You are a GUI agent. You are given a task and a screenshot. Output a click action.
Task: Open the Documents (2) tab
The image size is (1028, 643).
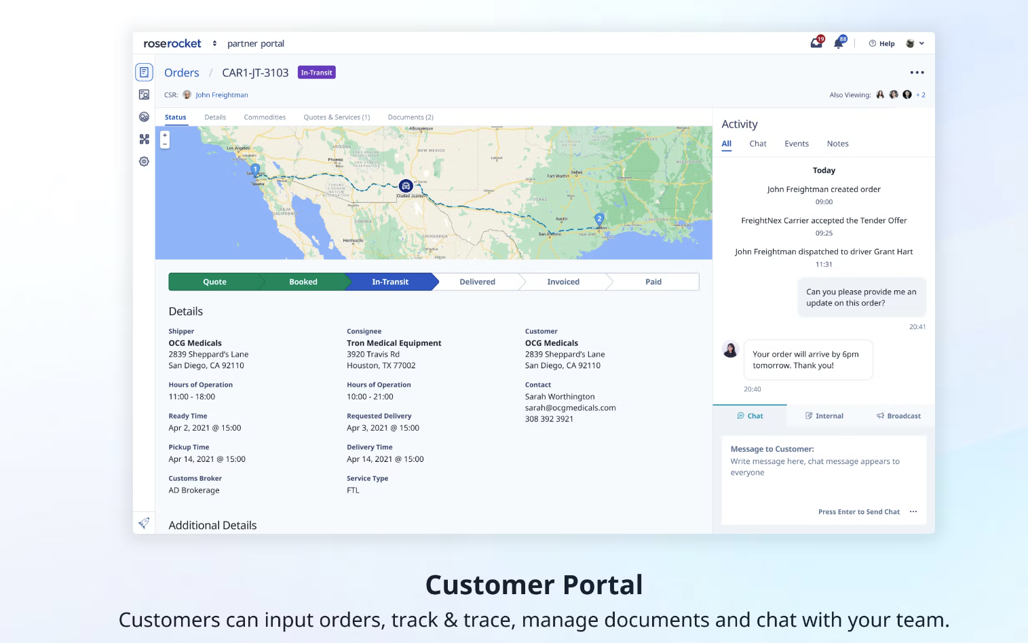point(411,117)
